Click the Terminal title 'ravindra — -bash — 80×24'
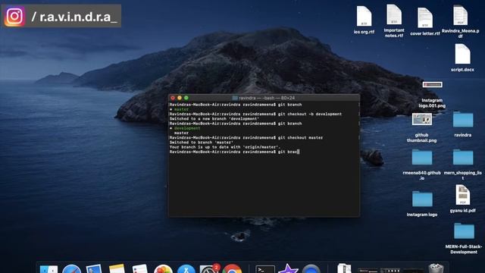This screenshot has height=273, width=485. point(267,98)
